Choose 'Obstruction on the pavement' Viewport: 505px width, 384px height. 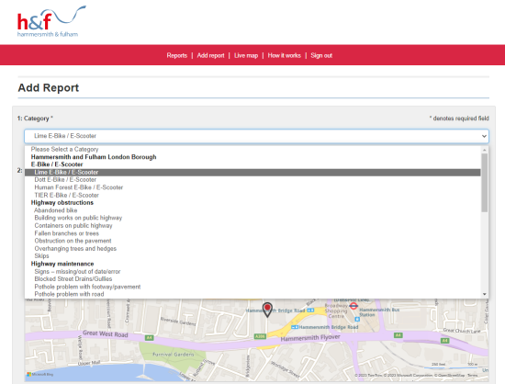coord(252,241)
